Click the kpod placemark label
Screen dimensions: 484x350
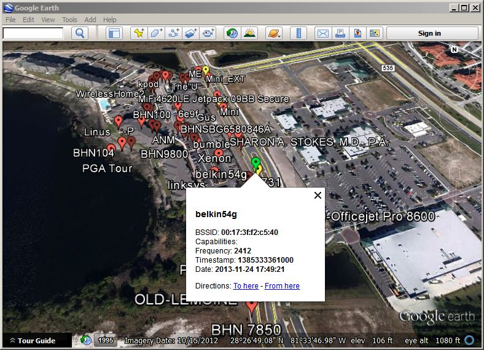click(148, 84)
